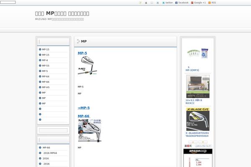Click the MP-66 article heading link
The height and width of the screenshot is (167, 251).
point(84,116)
